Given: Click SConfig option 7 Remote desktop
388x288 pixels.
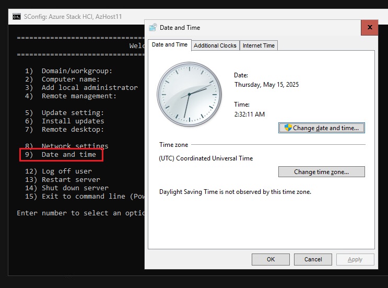Looking at the screenshot, I should tap(64, 130).
